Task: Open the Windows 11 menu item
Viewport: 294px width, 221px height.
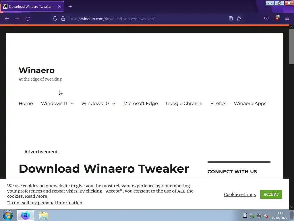Action: coord(54,103)
